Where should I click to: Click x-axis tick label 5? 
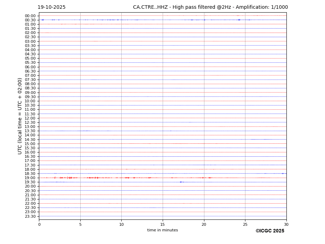pyautogui.click(x=80, y=225)
